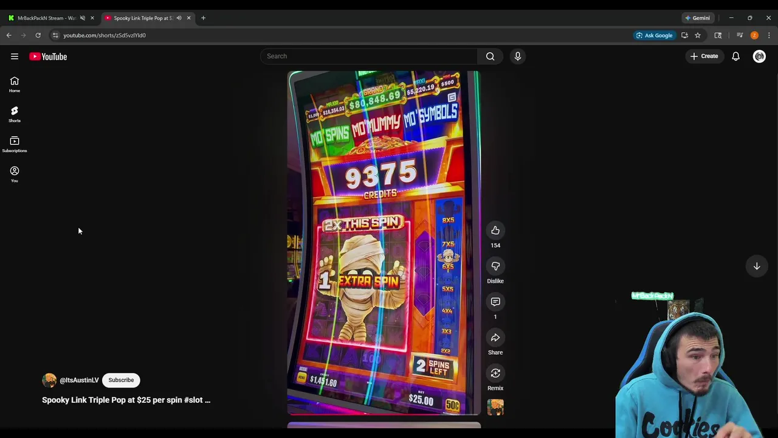Open the Create menu
Screen dimensions: 778x438
click(x=704, y=56)
